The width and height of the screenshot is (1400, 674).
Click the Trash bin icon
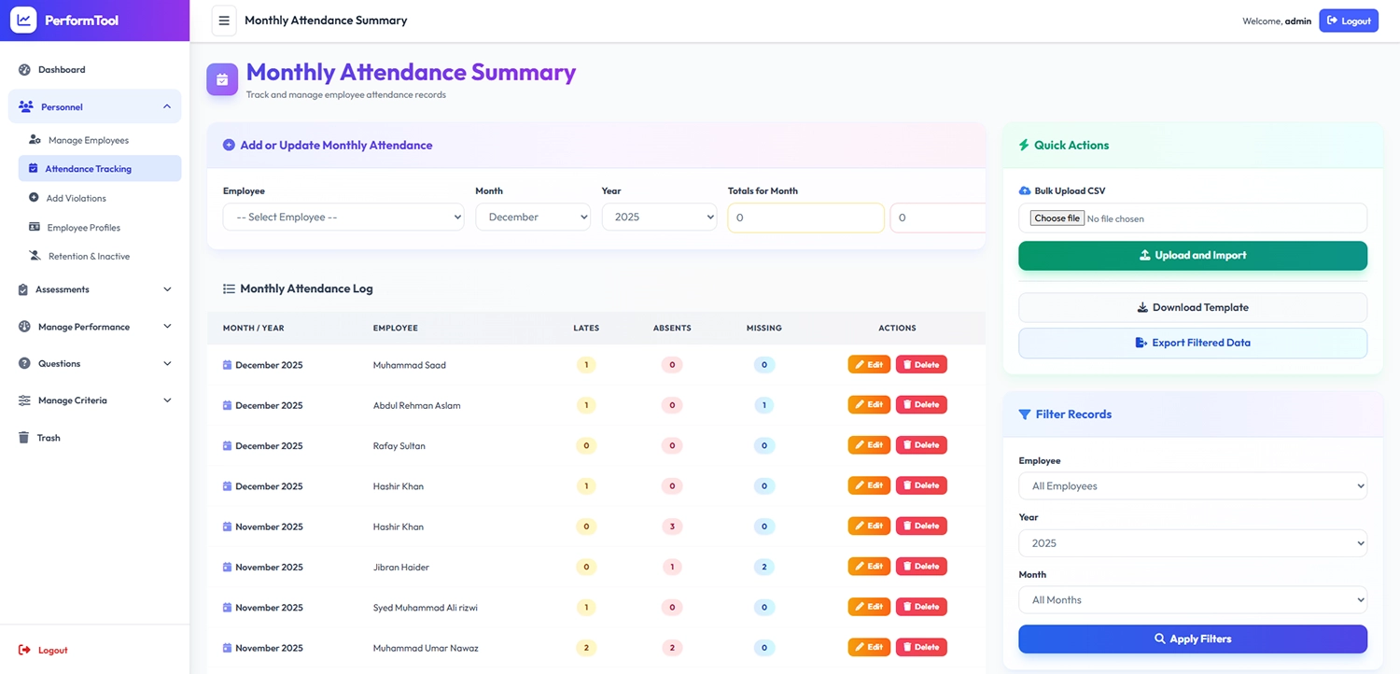pos(23,438)
